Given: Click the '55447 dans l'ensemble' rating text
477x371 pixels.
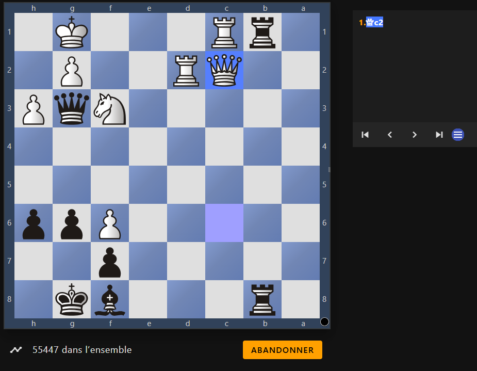Looking at the screenshot, I should [x=82, y=350].
